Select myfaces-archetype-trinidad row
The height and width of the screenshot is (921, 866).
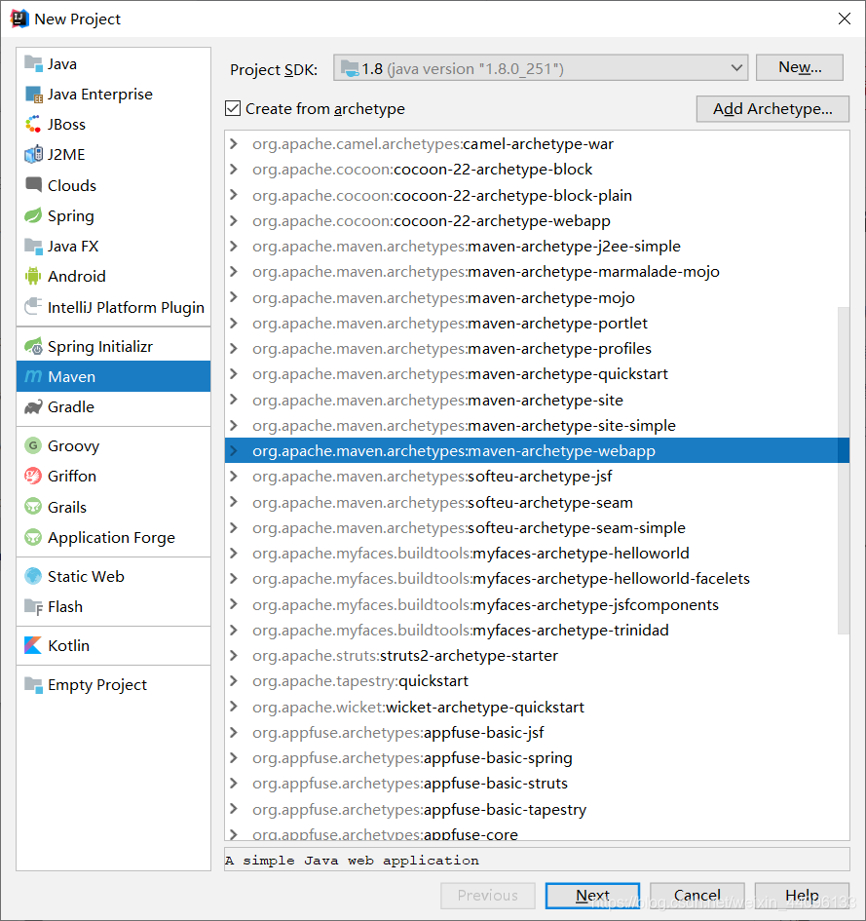[x=537, y=631]
